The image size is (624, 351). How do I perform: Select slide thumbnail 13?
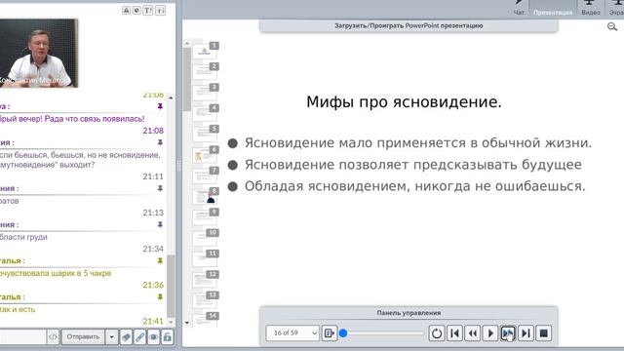tap(206, 299)
